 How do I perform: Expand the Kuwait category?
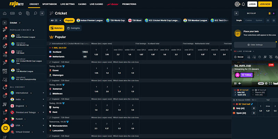(43, 119)
